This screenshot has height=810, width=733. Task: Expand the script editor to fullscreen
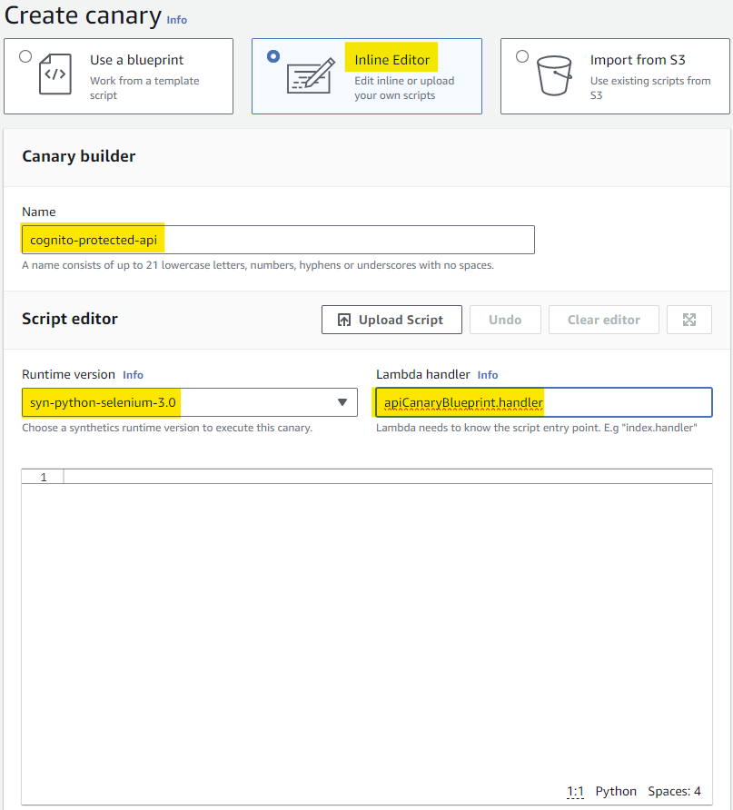(x=689, y=319)
